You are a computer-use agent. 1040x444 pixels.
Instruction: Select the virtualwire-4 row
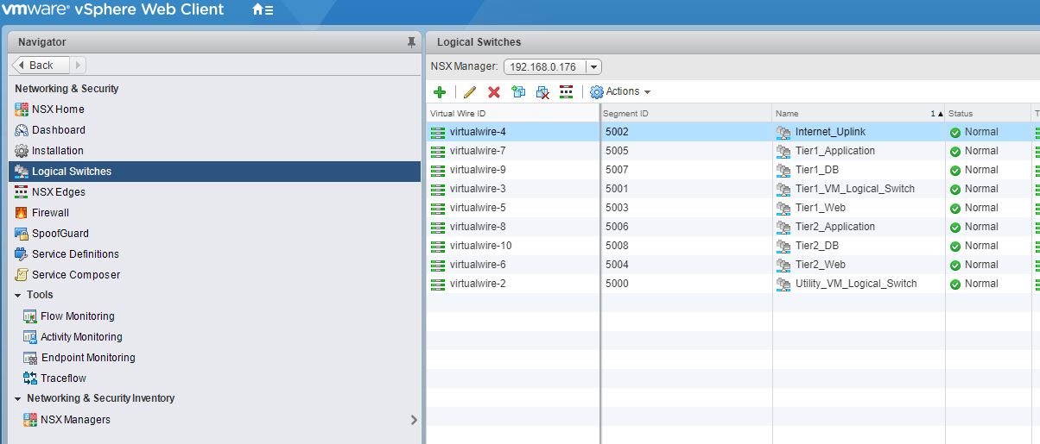click(733, 132)
